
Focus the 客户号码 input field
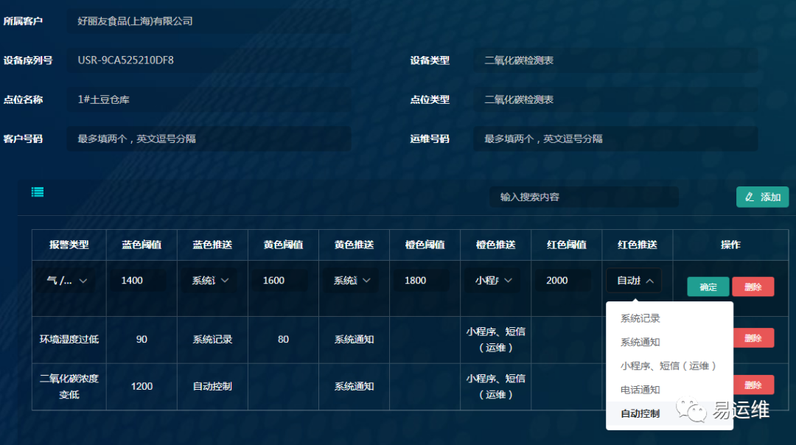pos(209,139)
